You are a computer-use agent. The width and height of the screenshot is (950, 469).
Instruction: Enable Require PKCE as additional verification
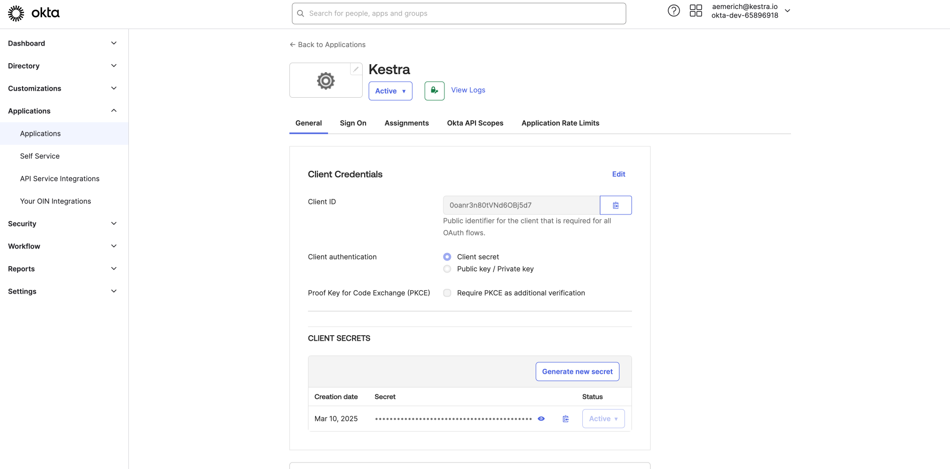(447, 293)
